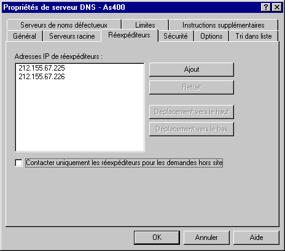This screenshot has height=251, width=285.
Task: Click Déplacement vers le bas button
Action: (192, 129)
